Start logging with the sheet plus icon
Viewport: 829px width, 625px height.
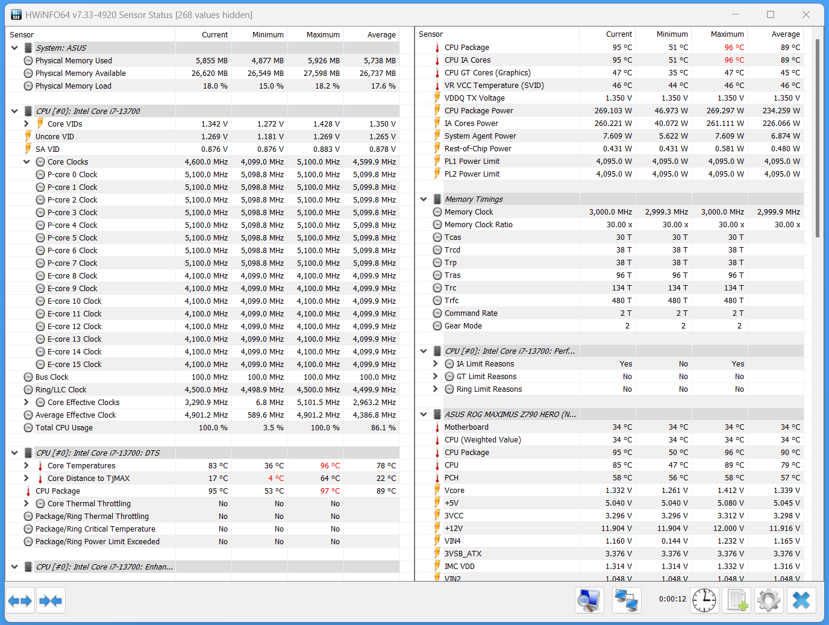click(737, 600)
